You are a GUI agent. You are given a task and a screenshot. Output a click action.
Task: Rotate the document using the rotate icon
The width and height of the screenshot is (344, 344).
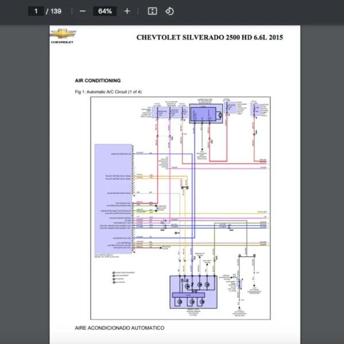point(169,11)
